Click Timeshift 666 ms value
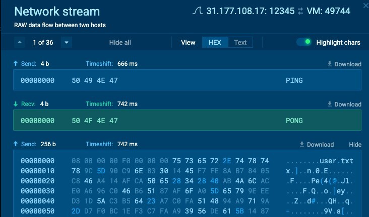Image resolution: width=369 pixels, height=217 pixels. pyautogui.click(x=128, y=64)
